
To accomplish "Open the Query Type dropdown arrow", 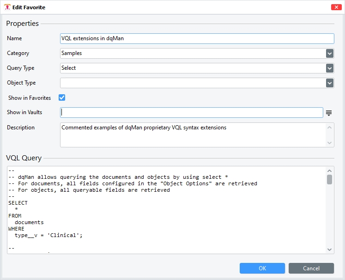I will (x=329, y=68).
